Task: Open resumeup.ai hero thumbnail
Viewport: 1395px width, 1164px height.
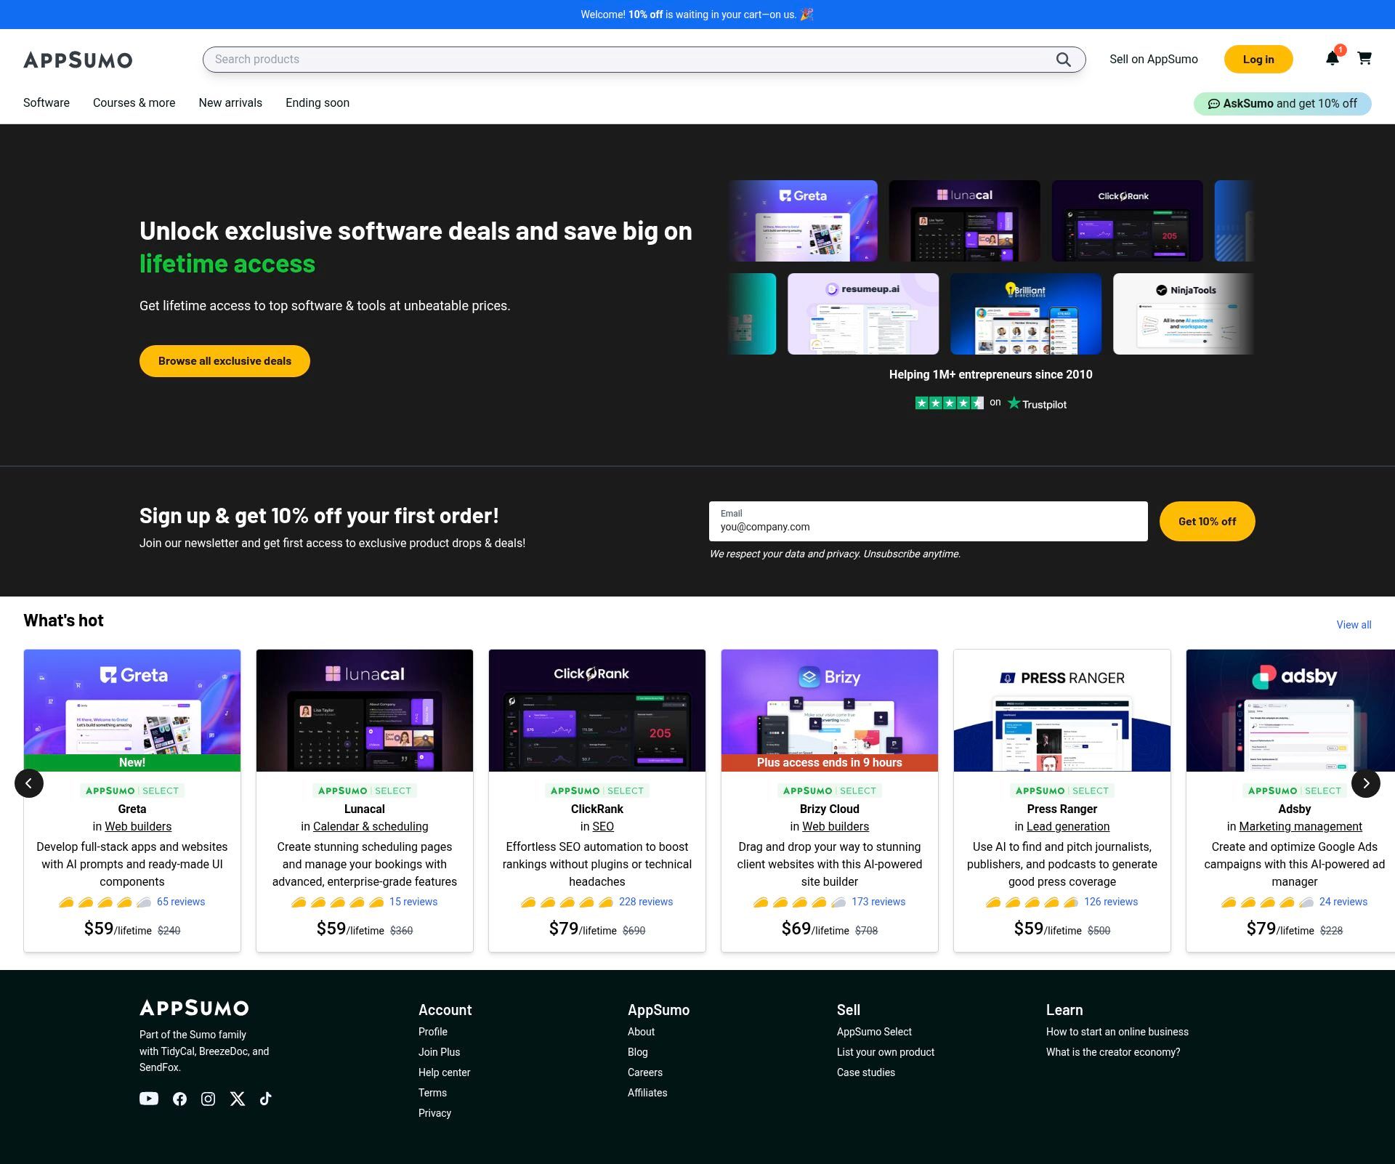Action: (863, 314)
